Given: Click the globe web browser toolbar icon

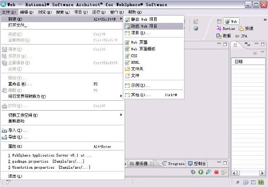Looking at the screenshot, I should (x=196, y=29).
